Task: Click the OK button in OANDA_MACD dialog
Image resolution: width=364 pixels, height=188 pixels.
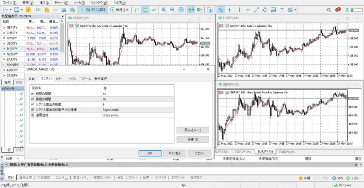Action: point(150,153)
